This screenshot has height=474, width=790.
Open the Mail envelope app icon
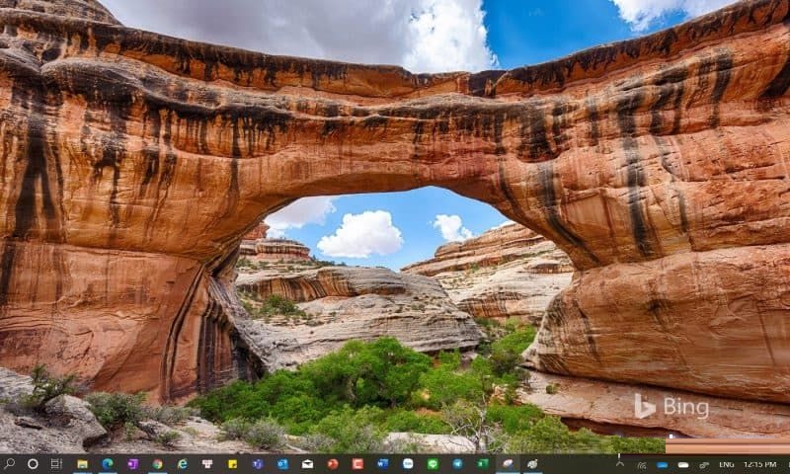pos(307,464)
